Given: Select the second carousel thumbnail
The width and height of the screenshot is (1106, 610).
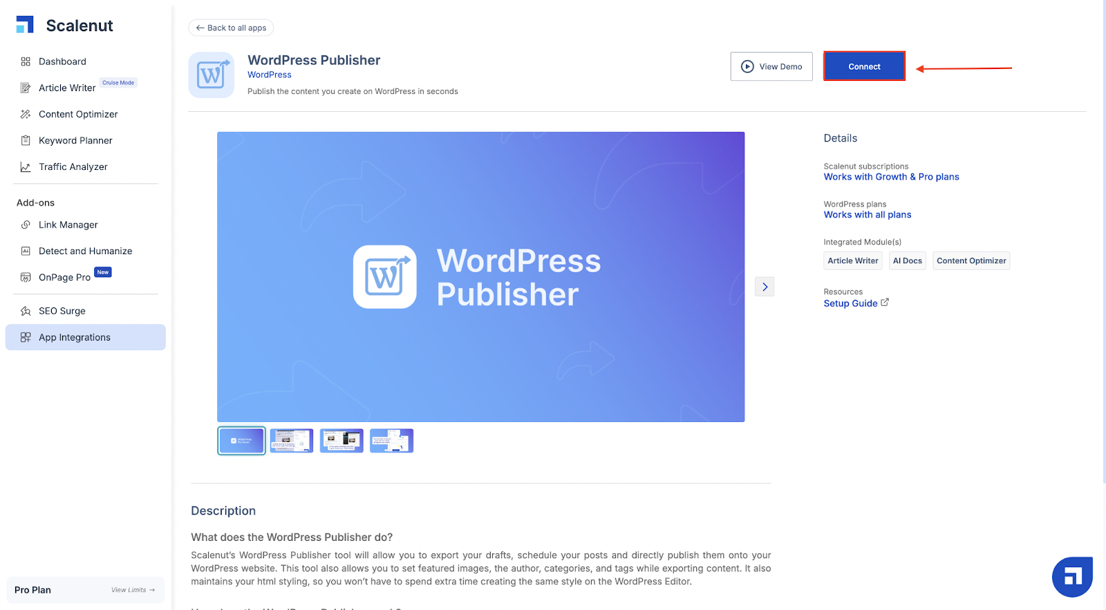Looking at the screenshot, I should (292, 441).
